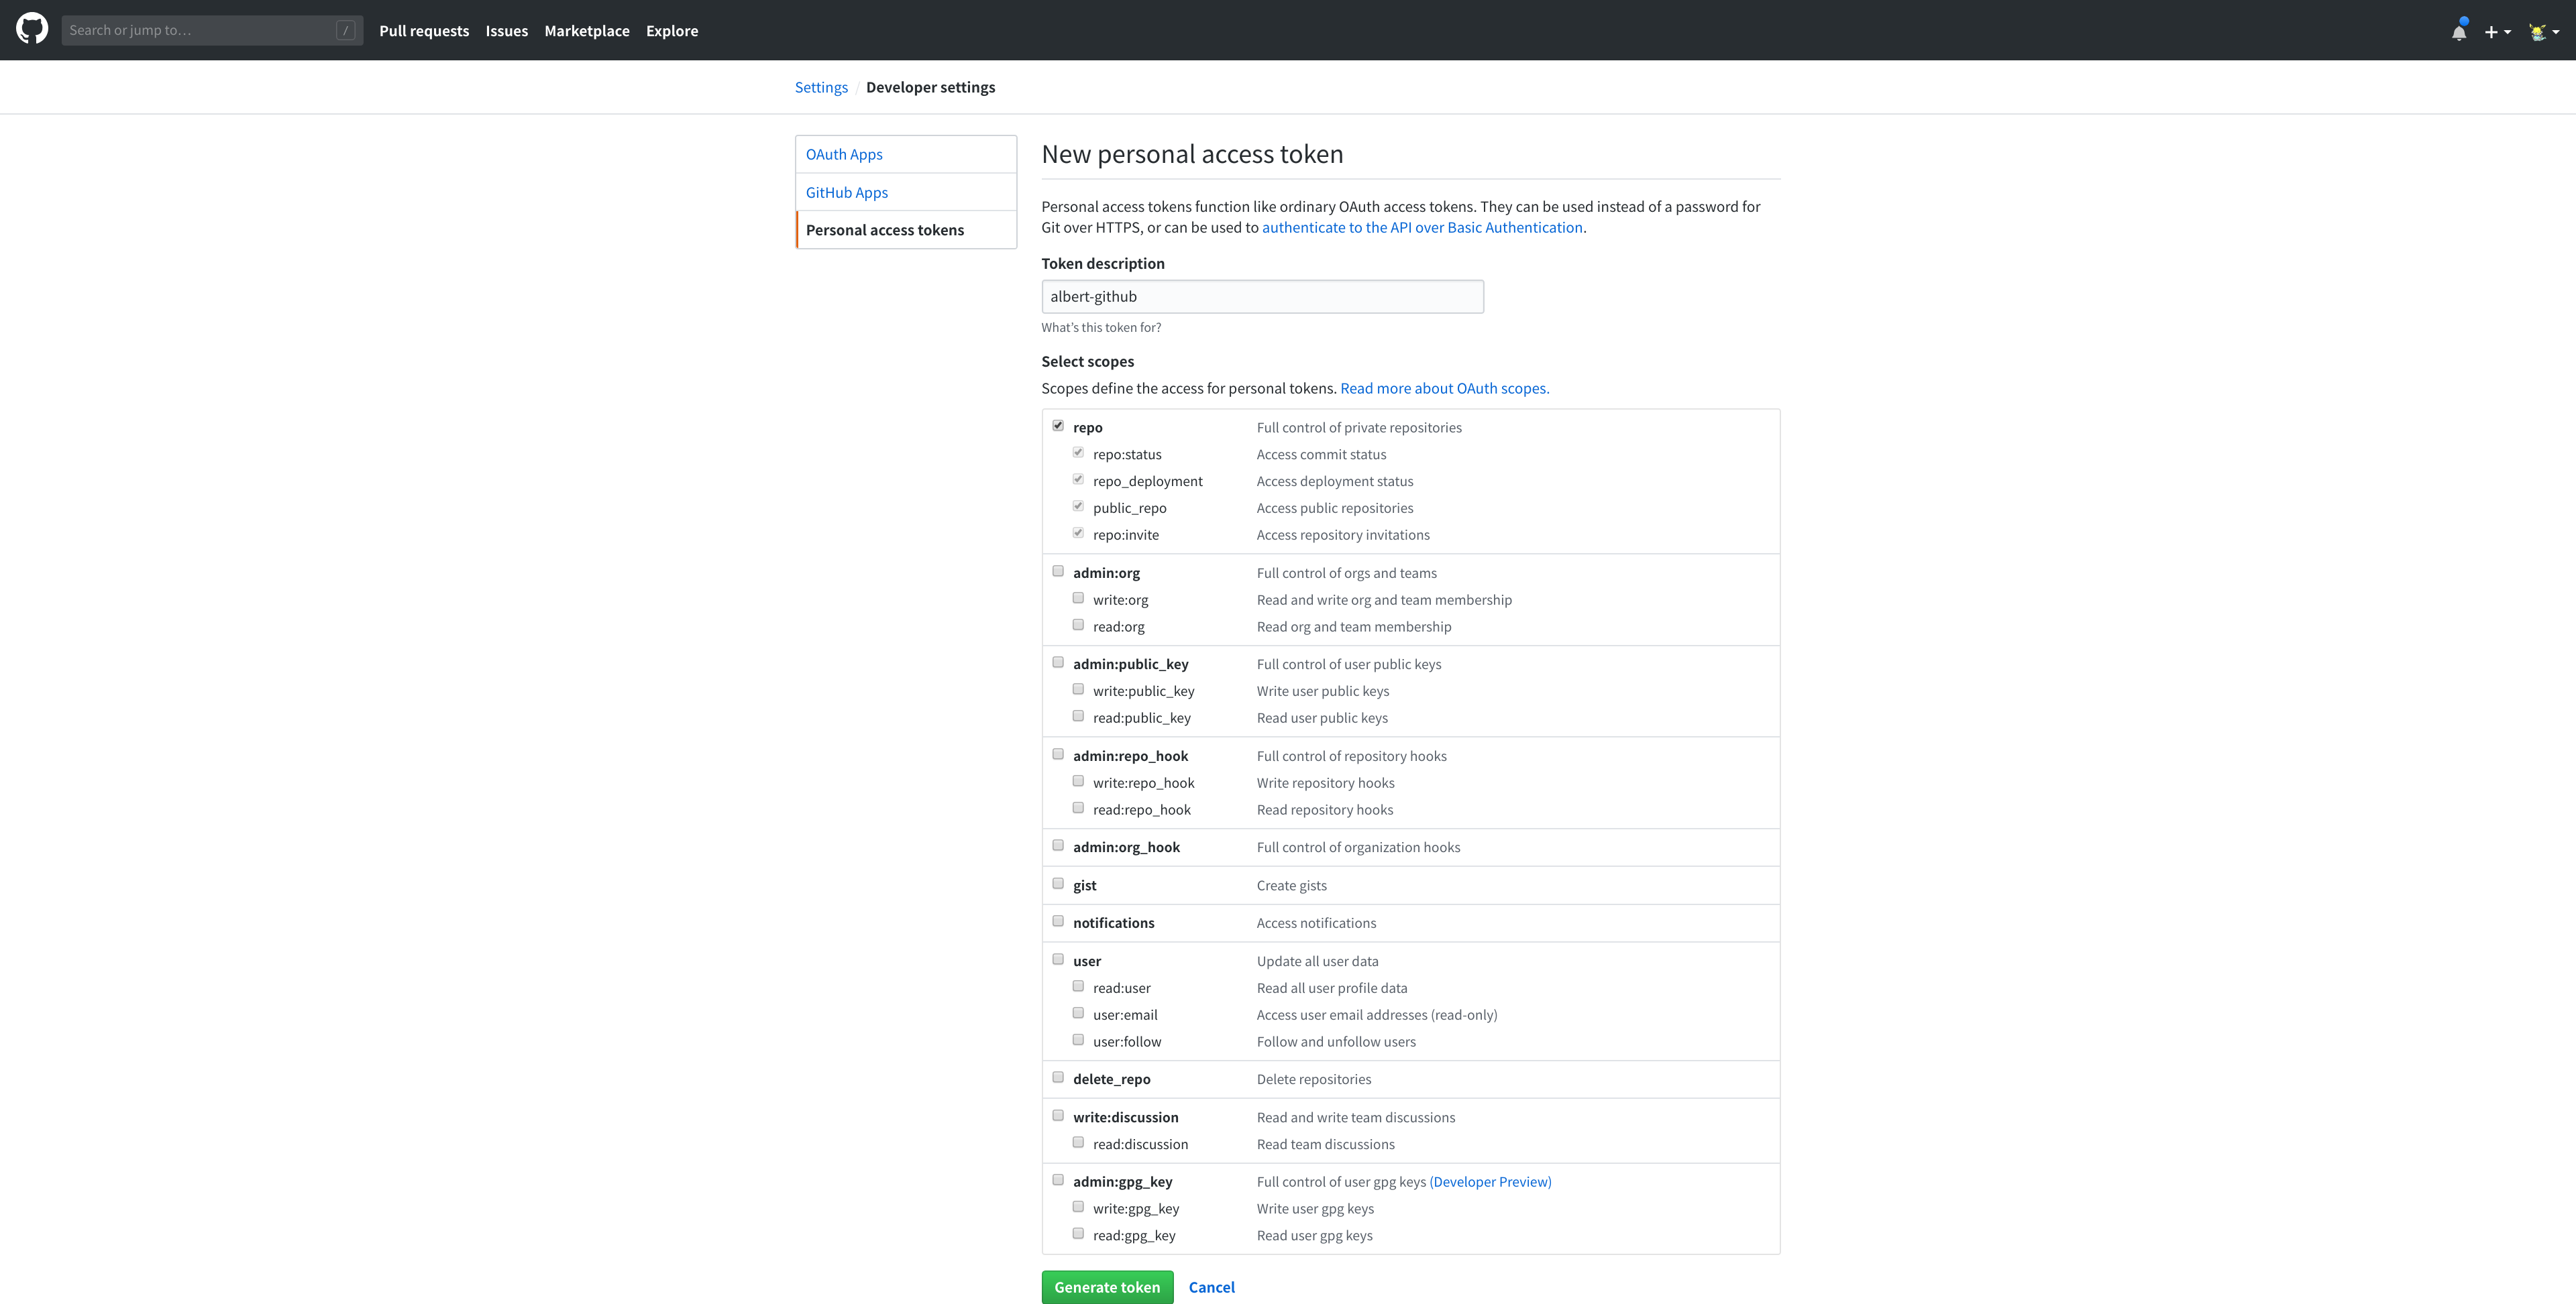Viewport: 2576px width, 1304px height.
Task: Open the OAuth Apps sidebar item
Action: click(x=844, y=154)
